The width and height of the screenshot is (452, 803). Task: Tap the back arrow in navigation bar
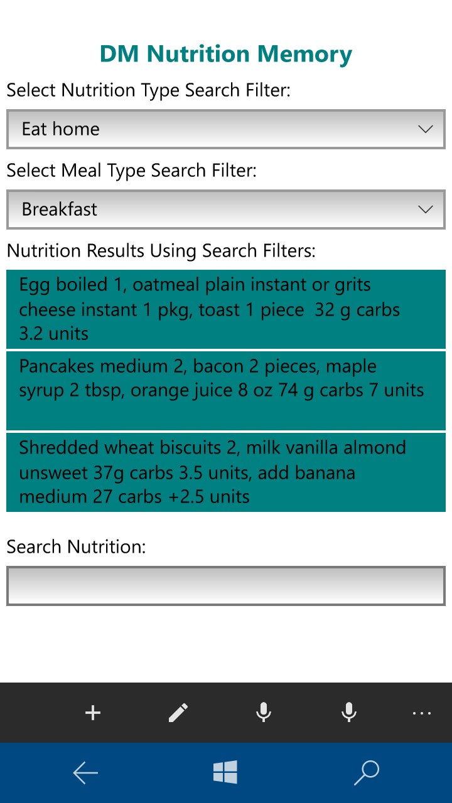coord(85,773)
